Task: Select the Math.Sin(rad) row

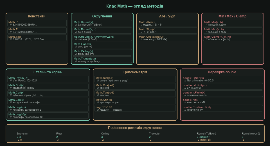Action: coord(135,79)
